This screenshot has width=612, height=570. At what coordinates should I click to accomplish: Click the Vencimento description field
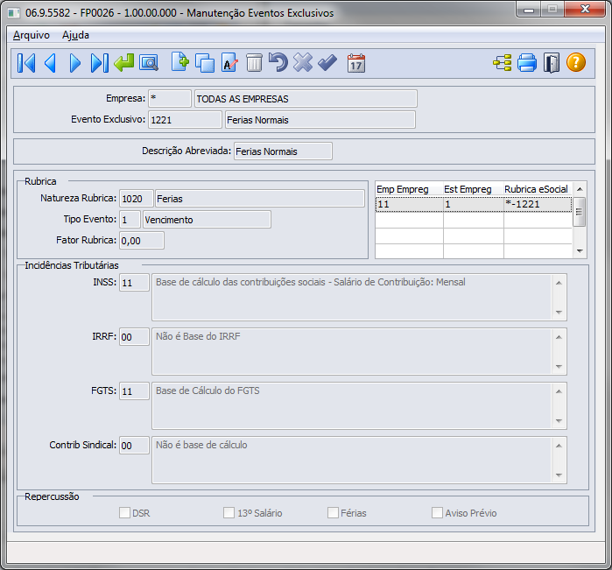tap(207, 220)
